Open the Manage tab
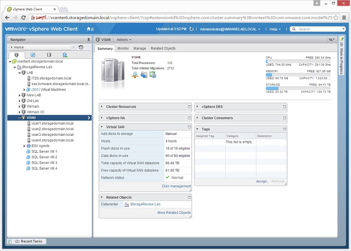Screen dimensions: 351x251 click(x=140, y=48)
